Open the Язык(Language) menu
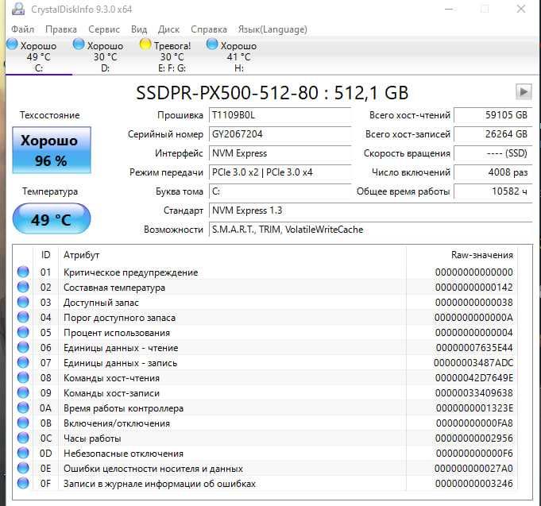This screenshot has width=541, height=506. pos(272,29)
